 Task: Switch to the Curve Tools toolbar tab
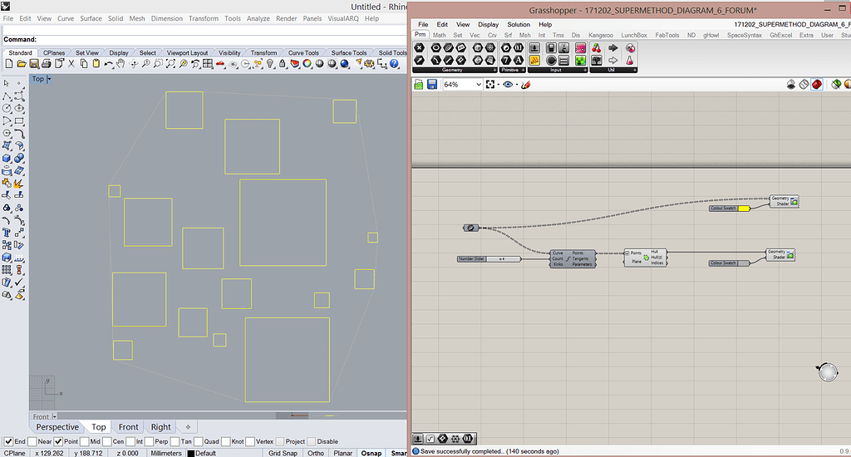click(x=303, y=52)
